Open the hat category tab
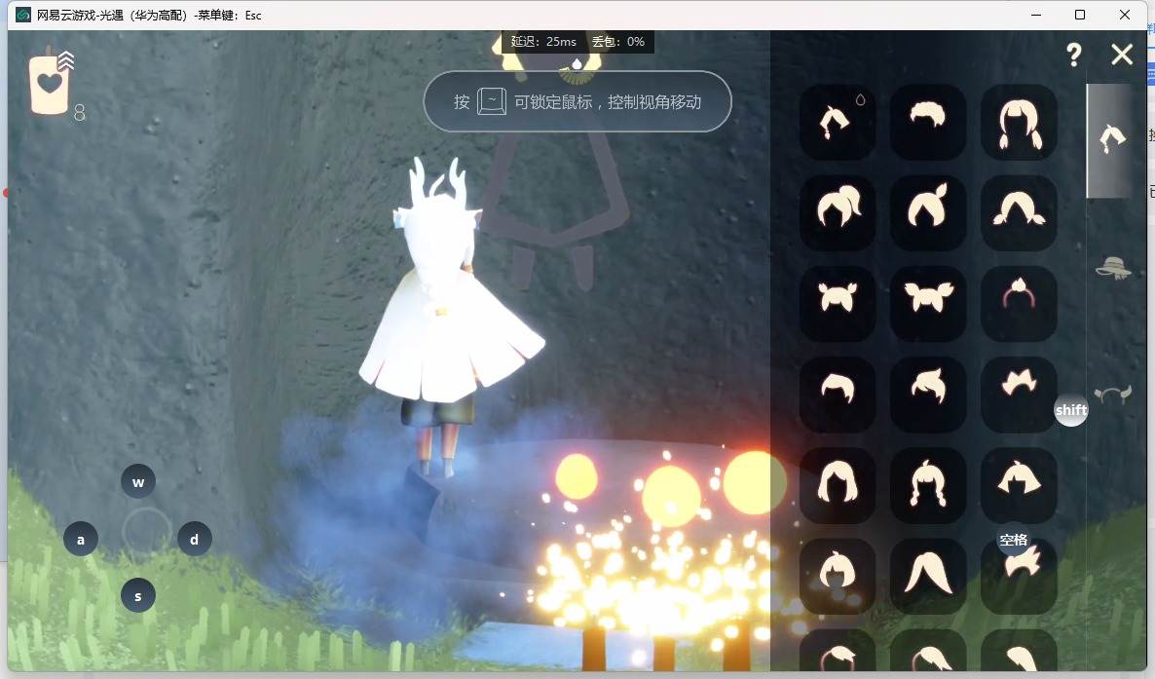The height and width of the screenshot is (679, 1155). 1112,268
